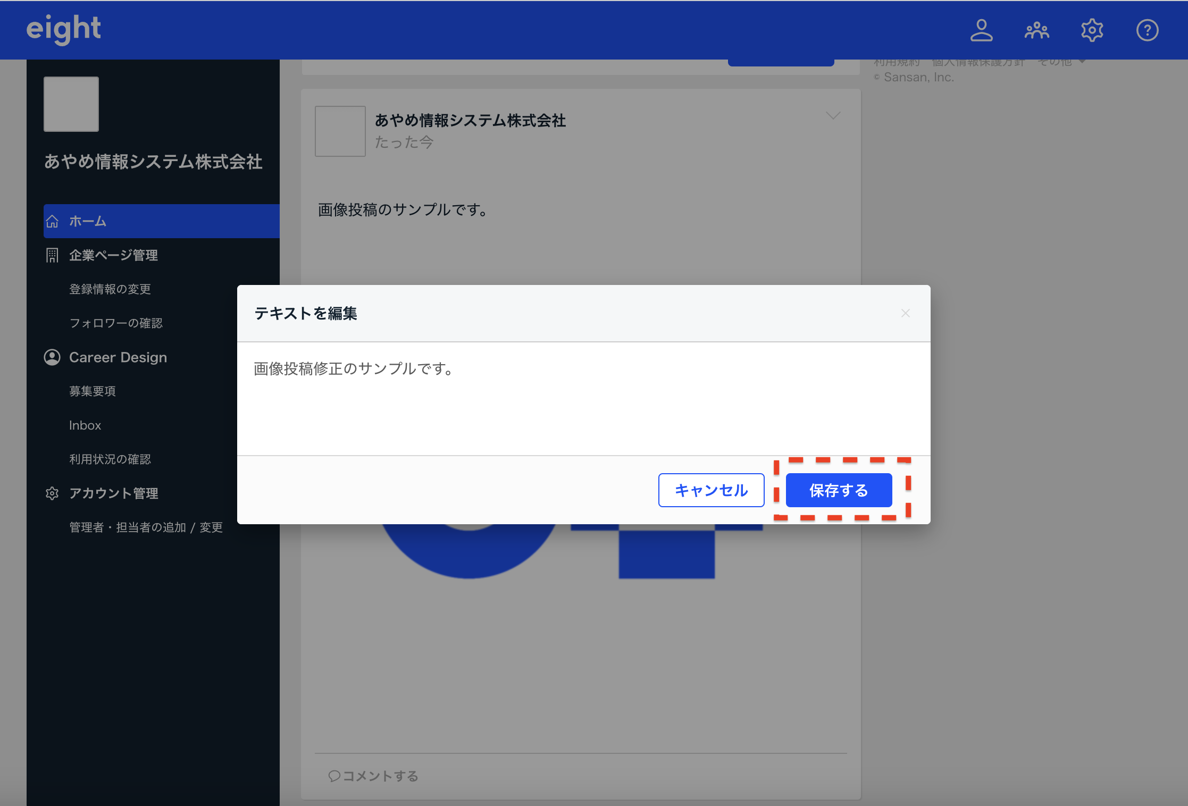Click the キャンセル button
The image size is (1188, 806).
coord(711,490)
